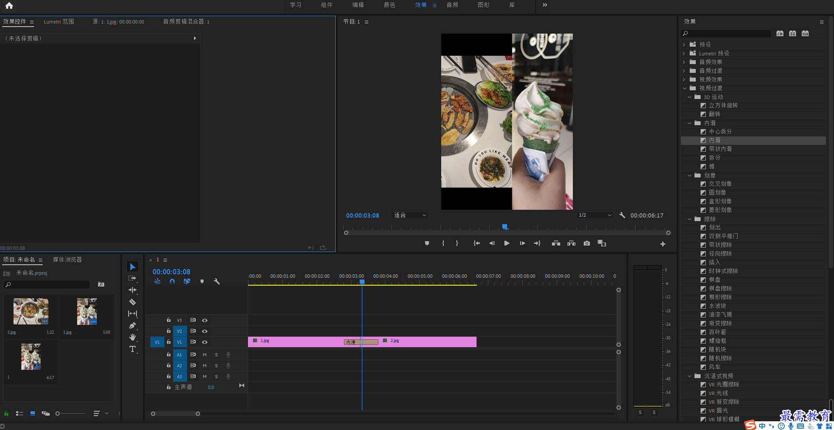Click the Extract button
This screenshot has height=430, width=834.
[571, 243]
